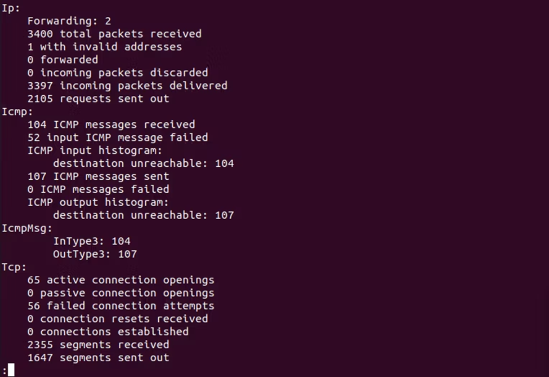Click the "52 input ICMP message failed" line
Screen dimensions: 549x377
coord(117,138)
